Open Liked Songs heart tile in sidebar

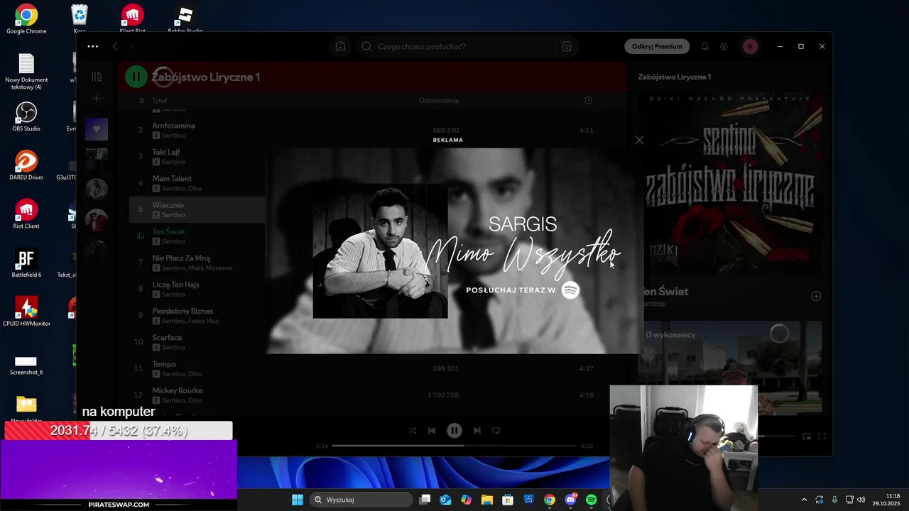[97, 129]
